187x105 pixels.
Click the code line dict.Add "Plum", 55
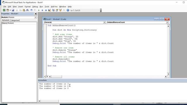coord(64,41)
